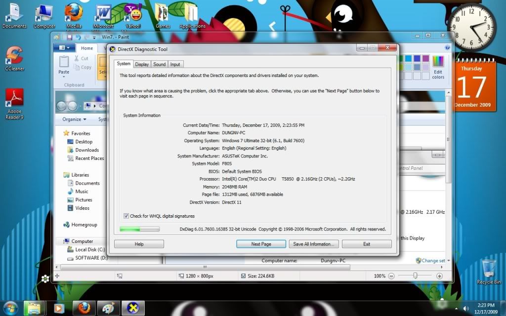
Task: Switch to Paint on the taskbar
Action: tap(108, 308)
